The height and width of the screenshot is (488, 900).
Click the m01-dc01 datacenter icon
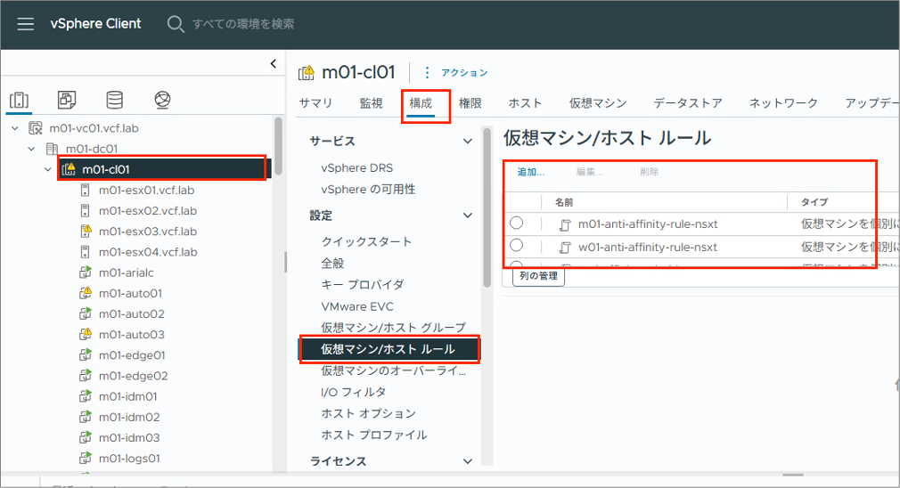(x=53, y=149)
